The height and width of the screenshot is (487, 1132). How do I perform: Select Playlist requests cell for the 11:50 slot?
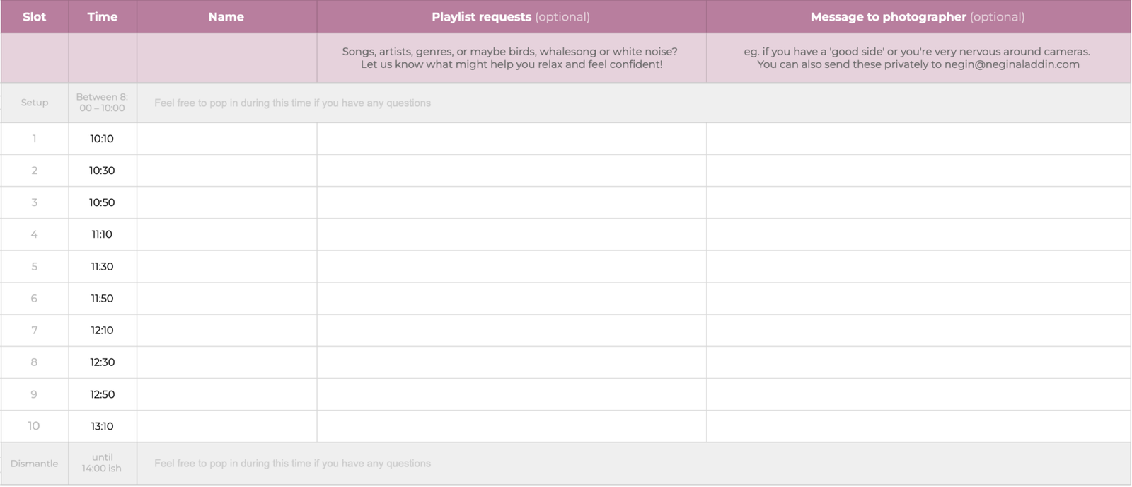(x=512, y=299)
